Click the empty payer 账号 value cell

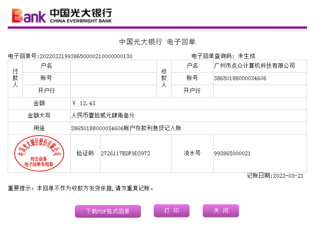point(114,79)
